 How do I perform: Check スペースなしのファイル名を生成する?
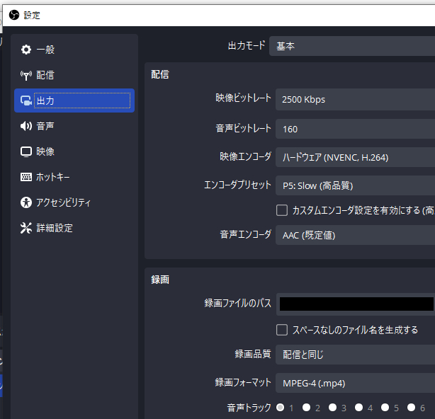pyautogui.click(x=282, y=330)
